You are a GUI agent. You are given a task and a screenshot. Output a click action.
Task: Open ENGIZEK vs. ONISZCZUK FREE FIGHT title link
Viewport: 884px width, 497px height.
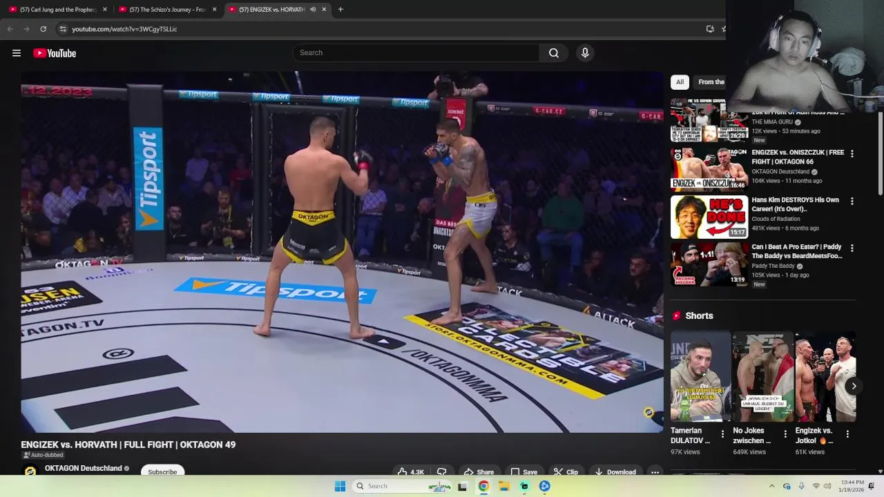798,157
